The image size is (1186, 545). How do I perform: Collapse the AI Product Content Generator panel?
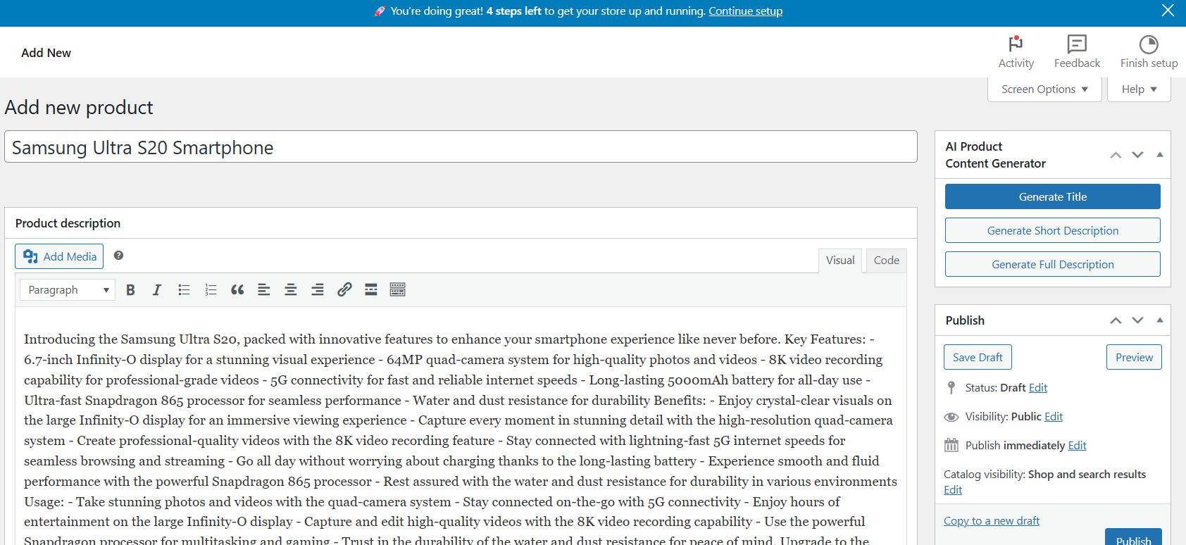(1159, 155)
